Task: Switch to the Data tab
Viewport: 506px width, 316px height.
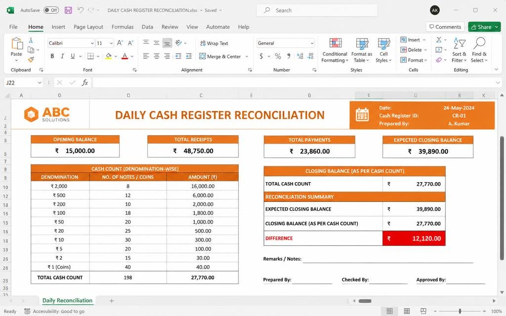Action: (147, 27)
